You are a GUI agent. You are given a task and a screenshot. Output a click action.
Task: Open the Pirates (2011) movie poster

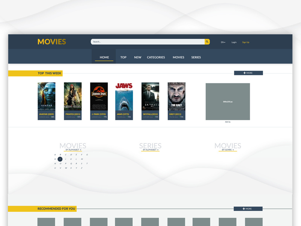73,96
